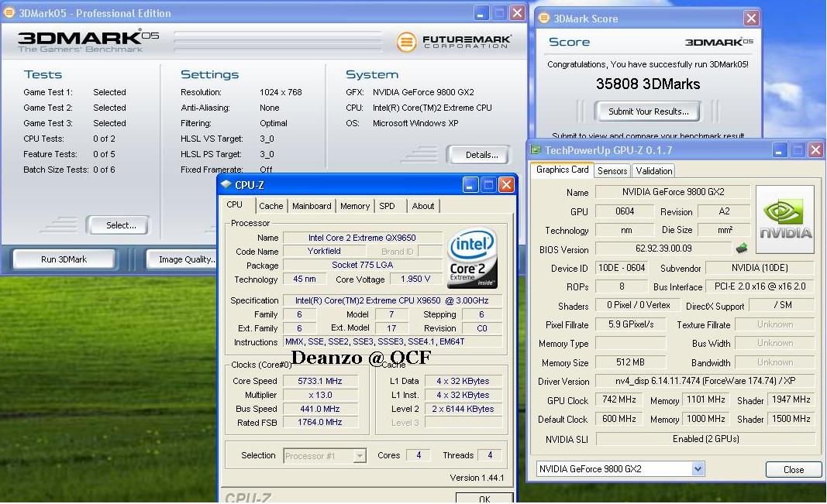Click the Core Speed value 5733.1 MHz
The image size is (827, 504).
[x=320, y=381]
